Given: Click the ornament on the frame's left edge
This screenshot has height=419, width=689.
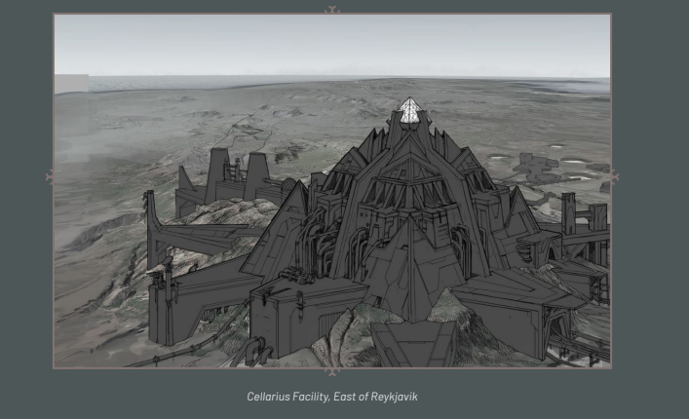Looking at the screenshot, I should (x=50, y=177).
